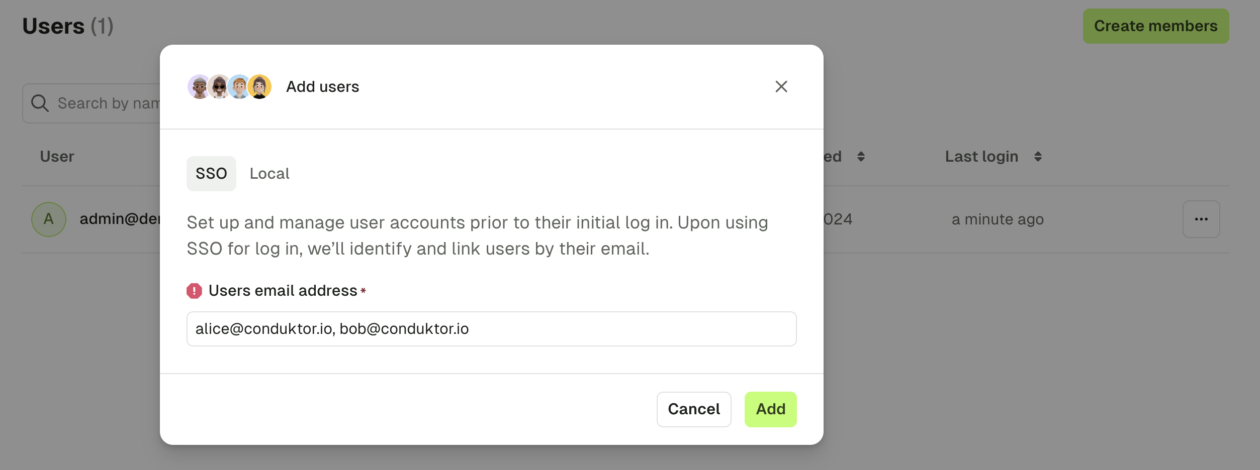Switch to the SSO tab
1260x470 pixels.
pos(211,174)
